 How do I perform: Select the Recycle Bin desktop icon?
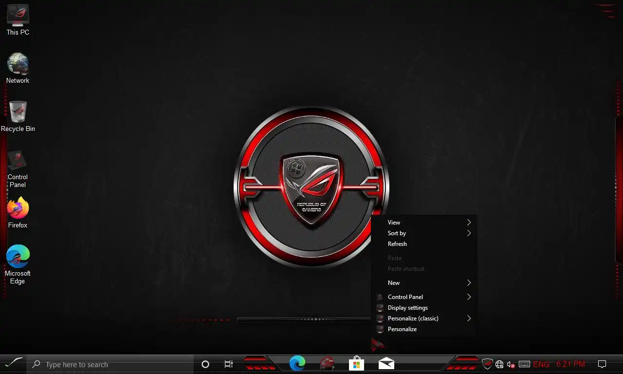[18, 117]
